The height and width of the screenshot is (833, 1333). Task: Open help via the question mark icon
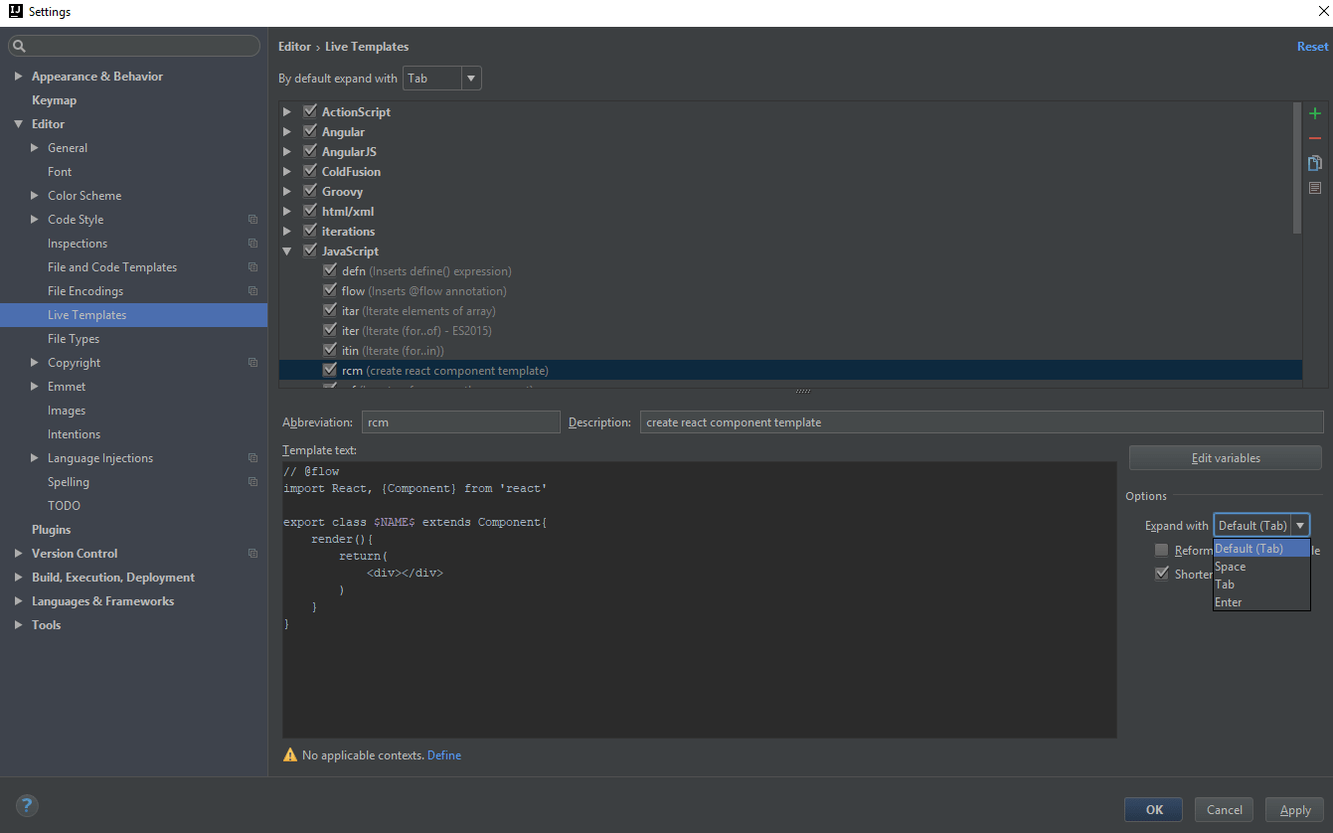point(26,805)
